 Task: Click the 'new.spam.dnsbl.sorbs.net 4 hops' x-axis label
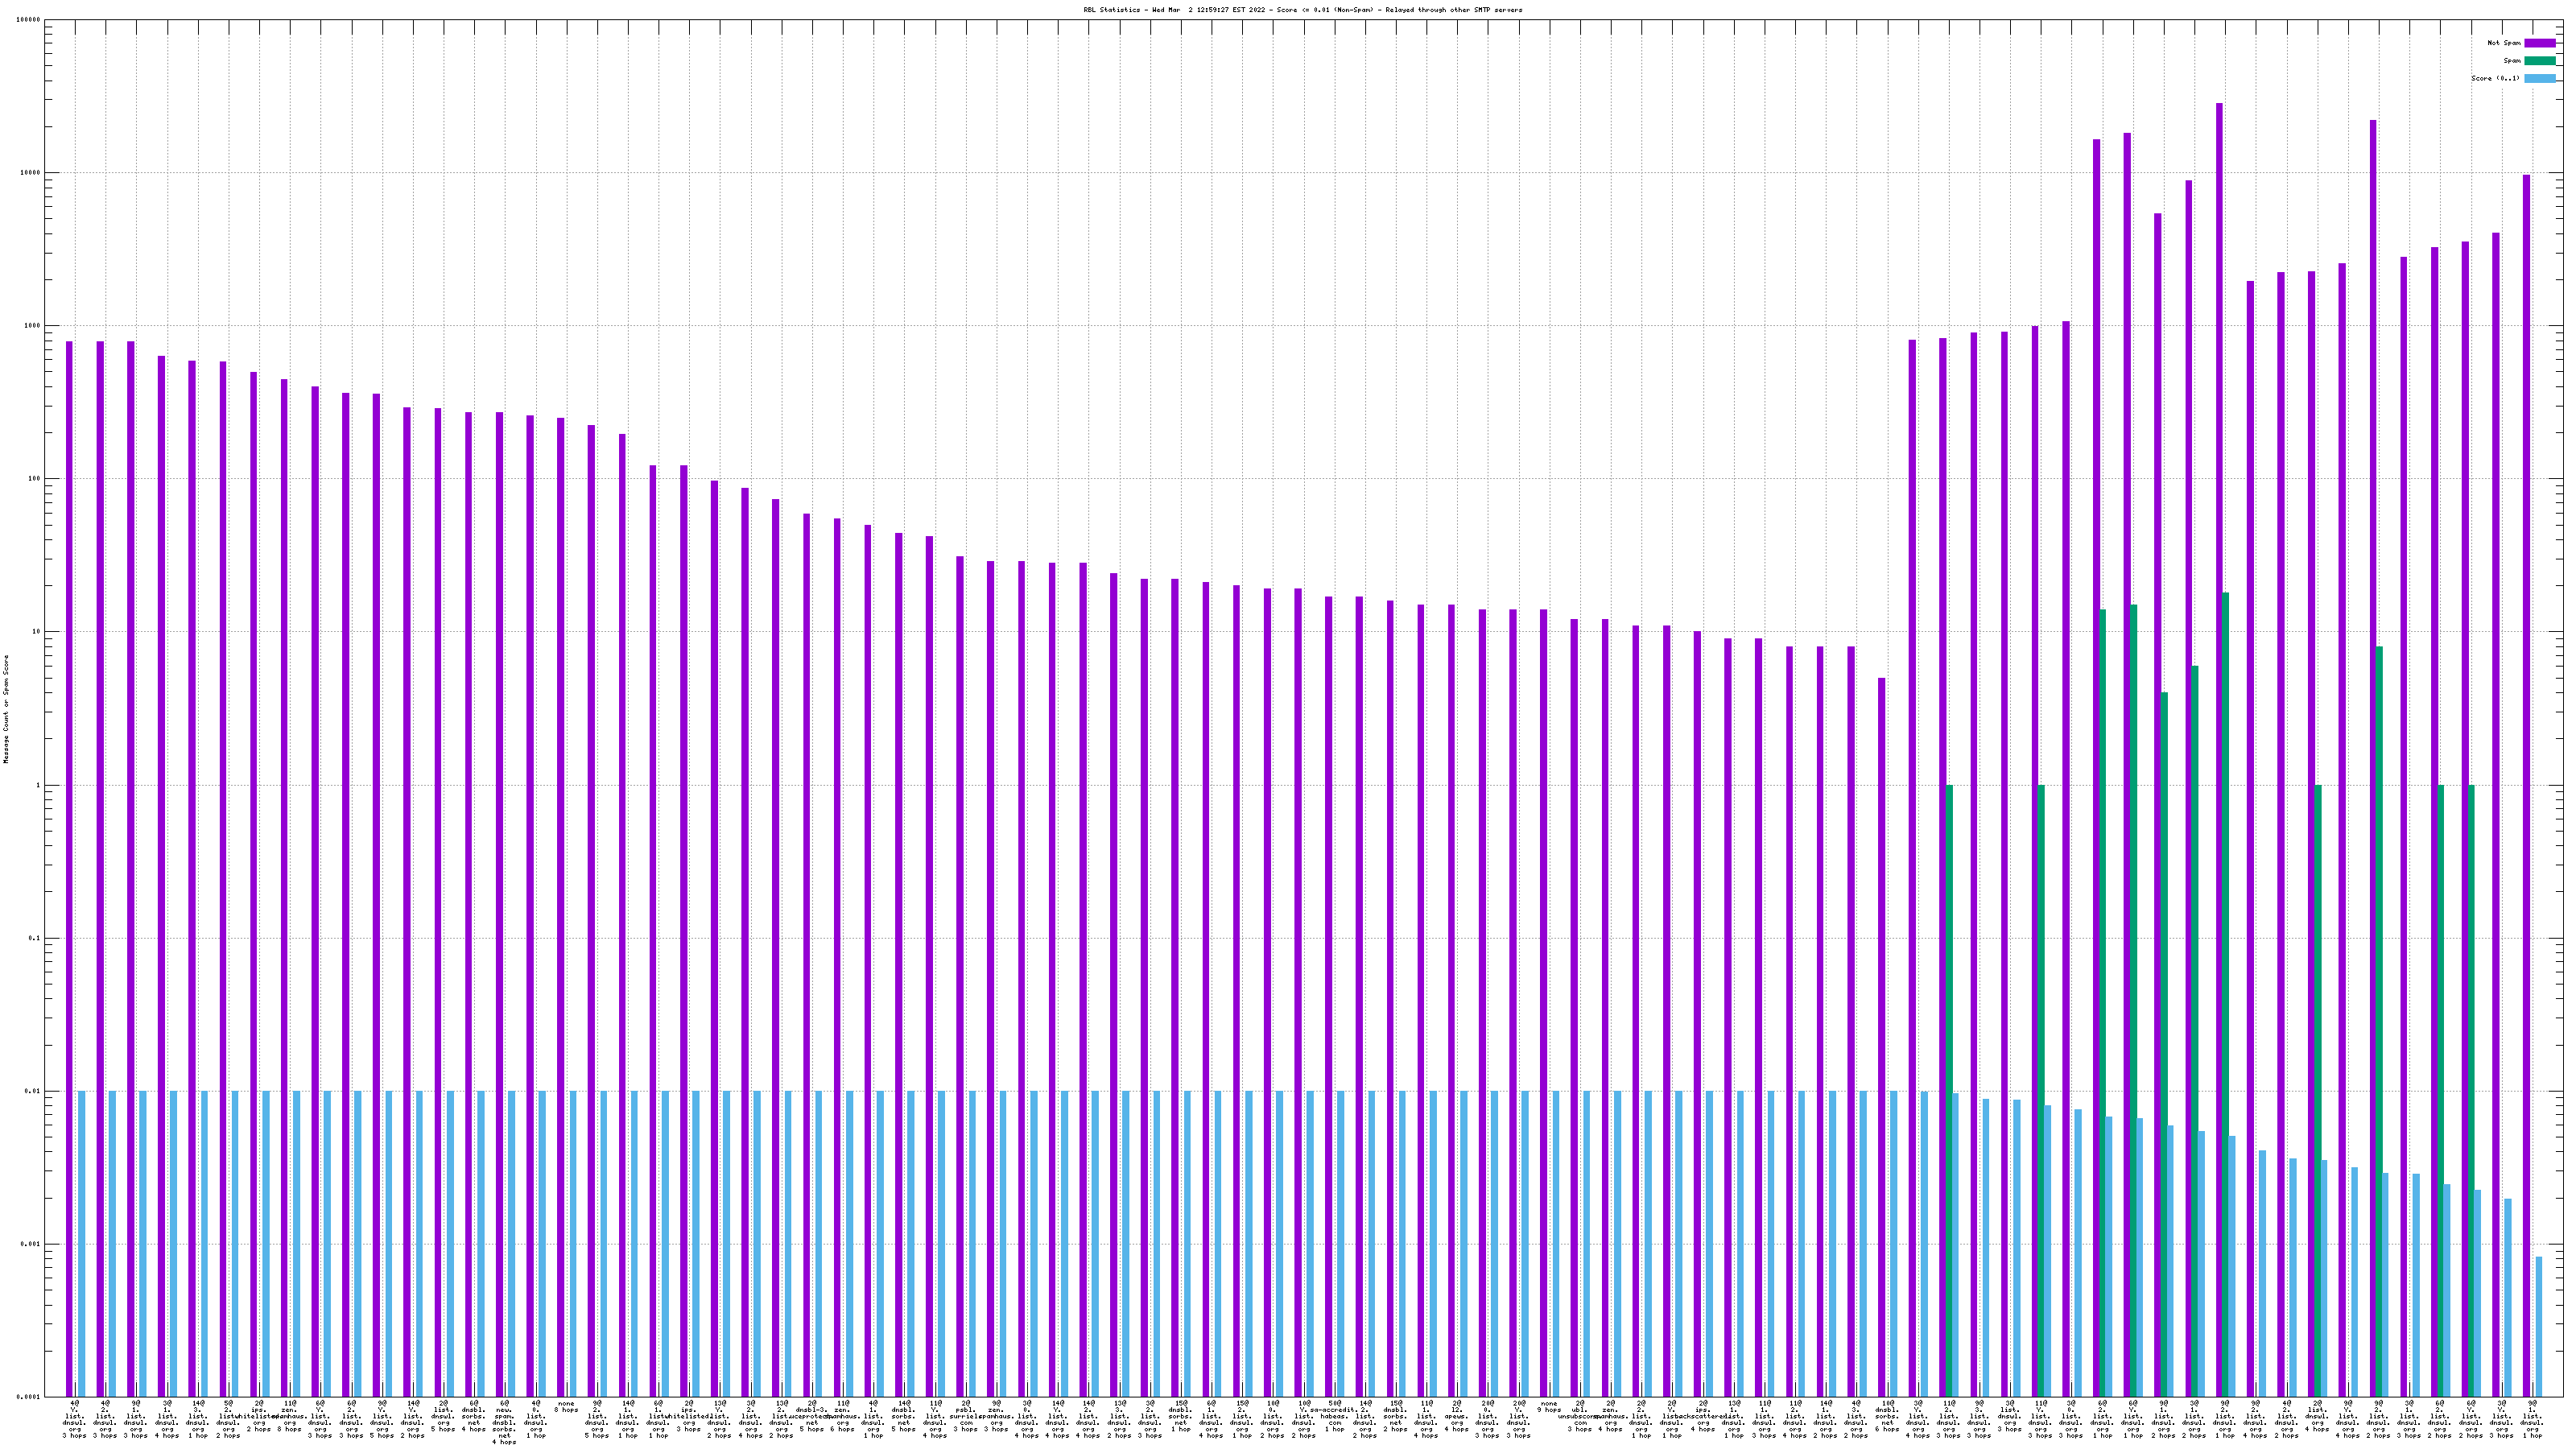tap(504, 1422)
